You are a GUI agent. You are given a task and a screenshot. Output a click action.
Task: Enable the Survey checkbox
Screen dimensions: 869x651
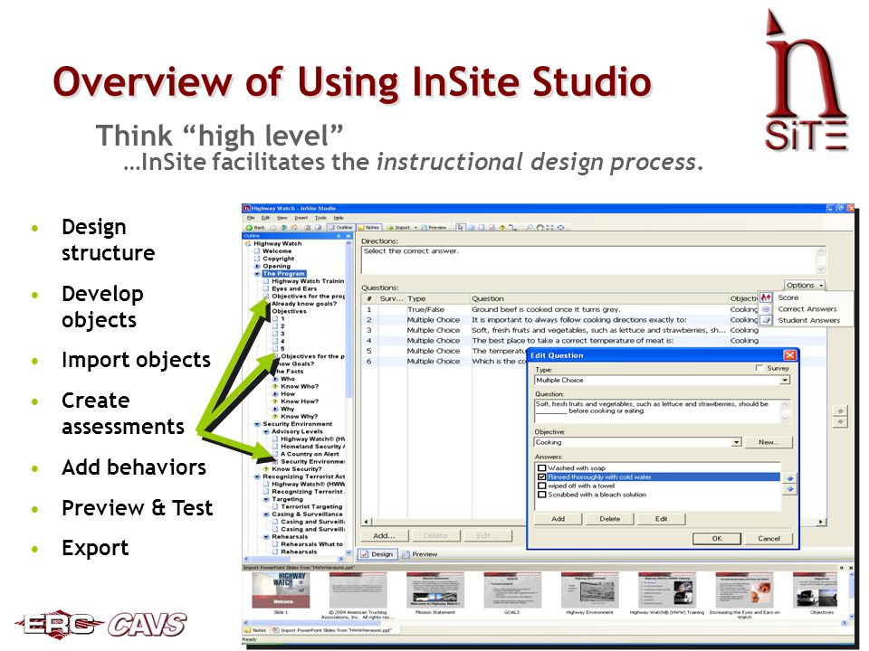coord(759,368)
